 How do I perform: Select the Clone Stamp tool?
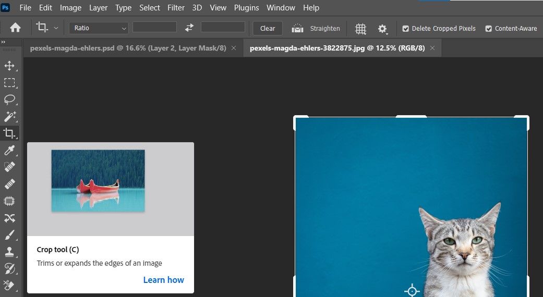(x=9, y=252)
